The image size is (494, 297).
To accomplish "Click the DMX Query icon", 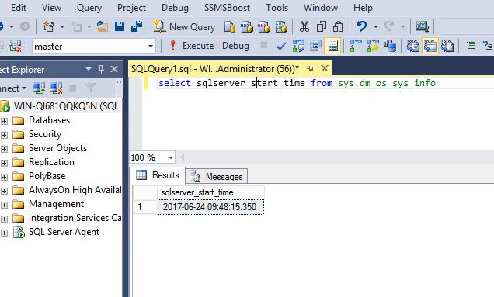I will click(x=264, y=27).
